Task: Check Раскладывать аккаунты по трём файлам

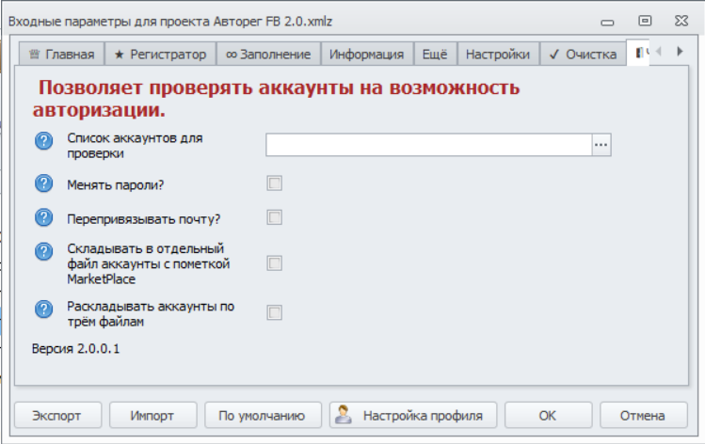Action: tap(274, 312)
